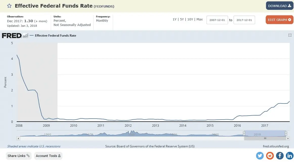This screenshot has height=163, width=294.
Task: Click the timeline scrollbar right arrow
Action: tap(288, 139)
